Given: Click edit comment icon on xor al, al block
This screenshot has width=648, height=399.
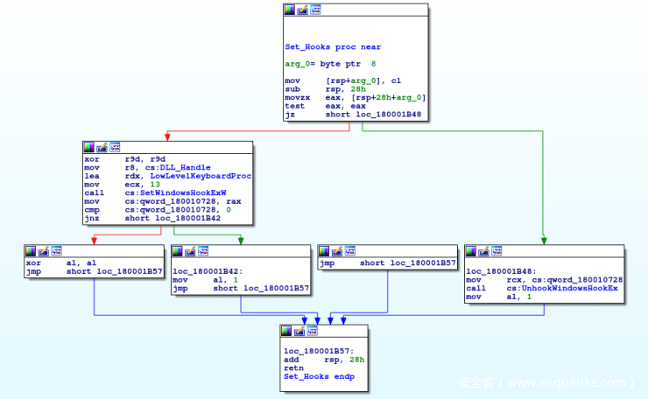Looking at the screenshot, I should point(43,250).
